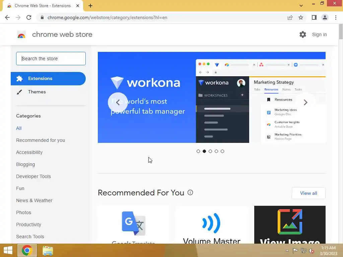Screen dimensions: 343x257
Task: Open File Explorer from taskbar
Action: 48,251
